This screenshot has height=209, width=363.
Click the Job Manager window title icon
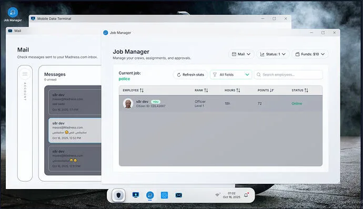(x=106, y=33)
